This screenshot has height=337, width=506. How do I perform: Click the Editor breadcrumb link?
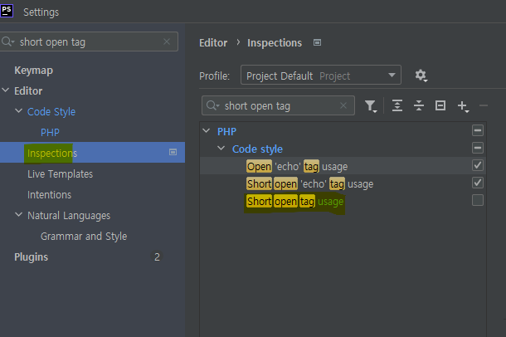[213, 43]
